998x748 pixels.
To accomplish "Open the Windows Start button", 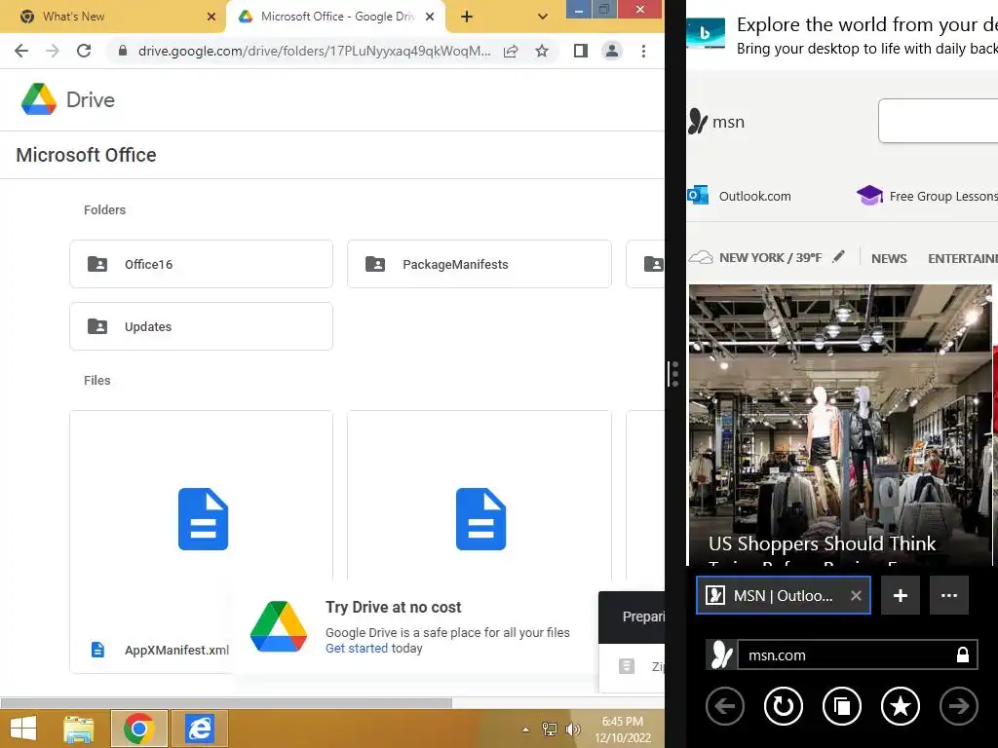I will tap(23, 729).
